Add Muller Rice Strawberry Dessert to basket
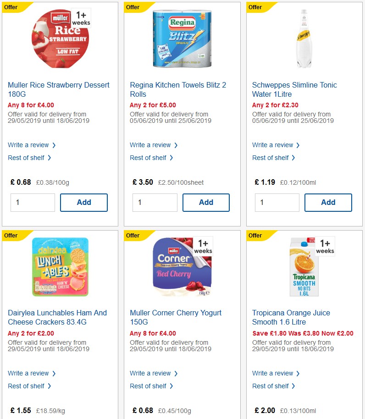This screenshot has height=419, width=365. tap(83, 202)
